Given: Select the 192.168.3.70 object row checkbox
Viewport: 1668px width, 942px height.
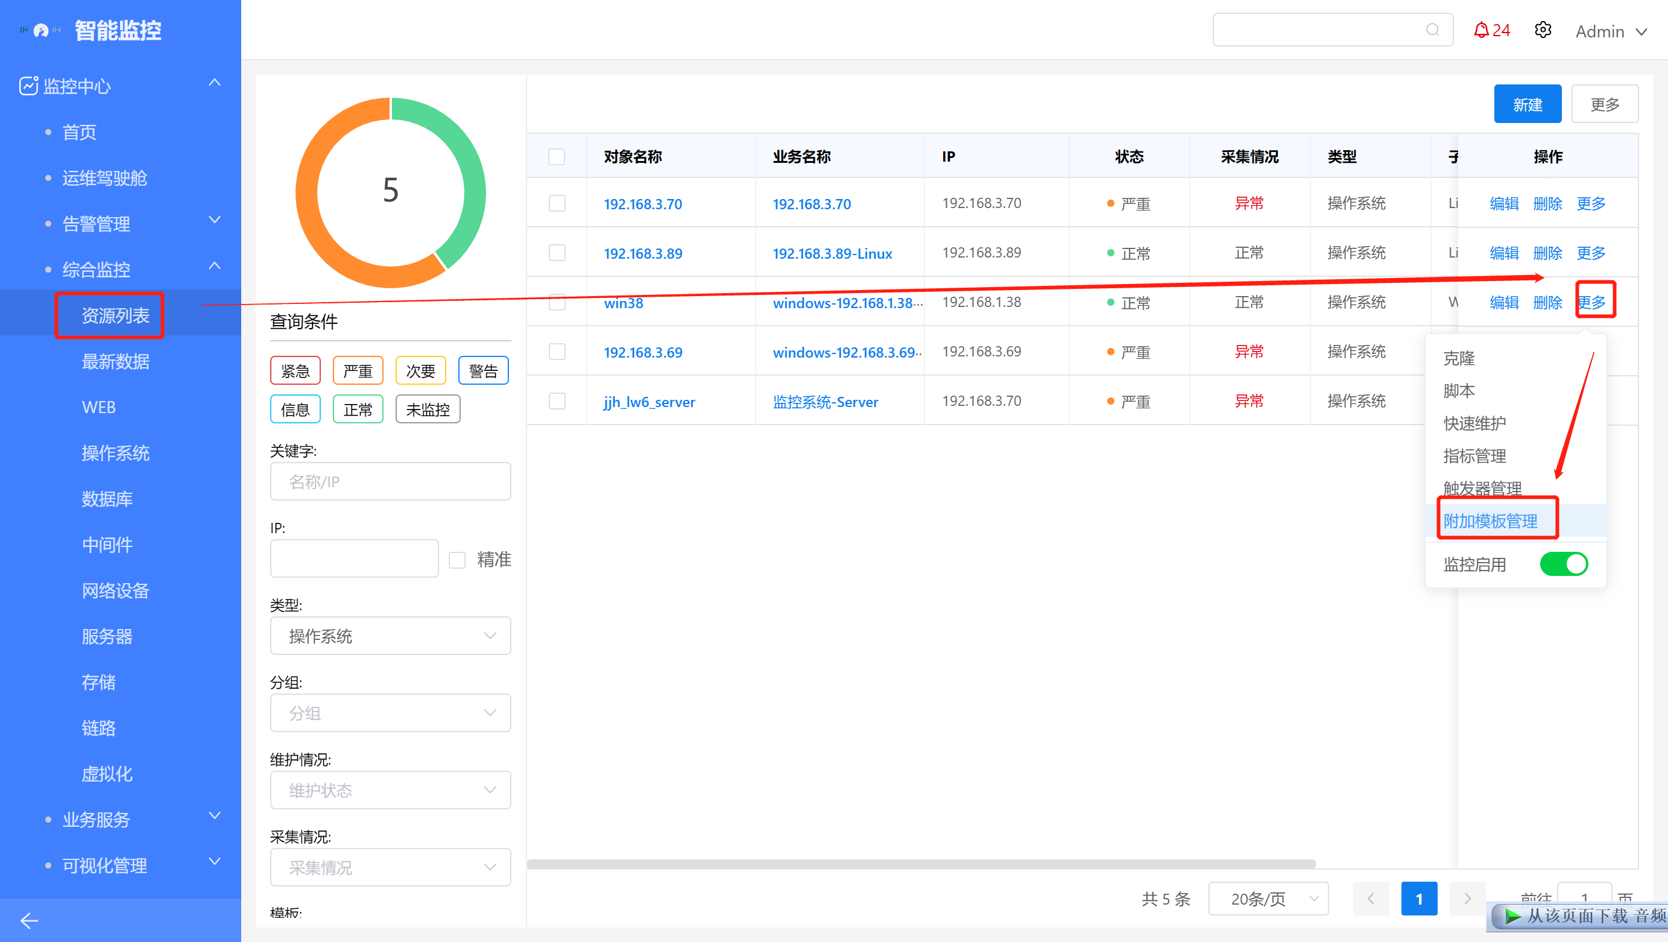Looking at the screenshot, I should click(557, 203).
